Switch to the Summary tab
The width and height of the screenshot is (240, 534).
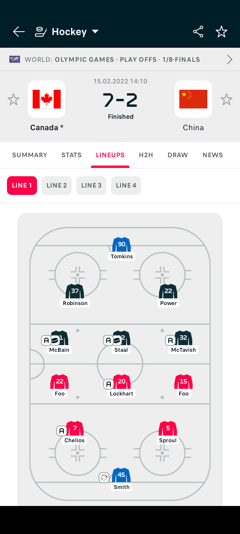pos(30,155)
